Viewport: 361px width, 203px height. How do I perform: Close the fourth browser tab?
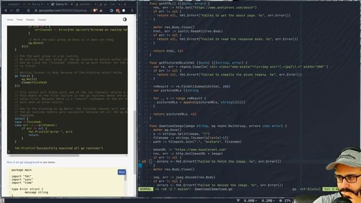[95, 4]
